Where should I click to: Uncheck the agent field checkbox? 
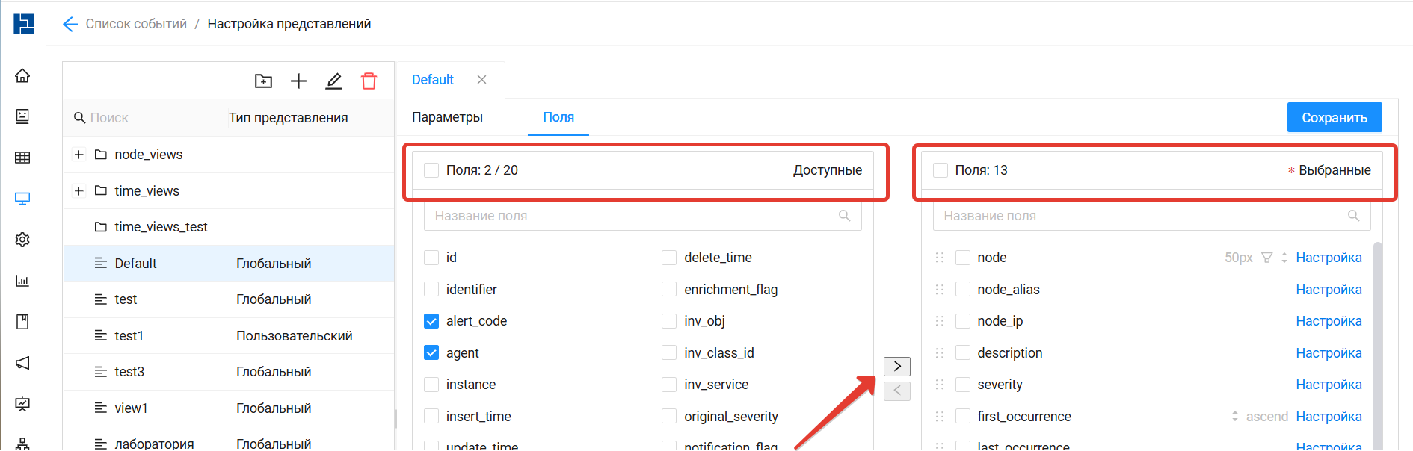click(x=431, y=353)
